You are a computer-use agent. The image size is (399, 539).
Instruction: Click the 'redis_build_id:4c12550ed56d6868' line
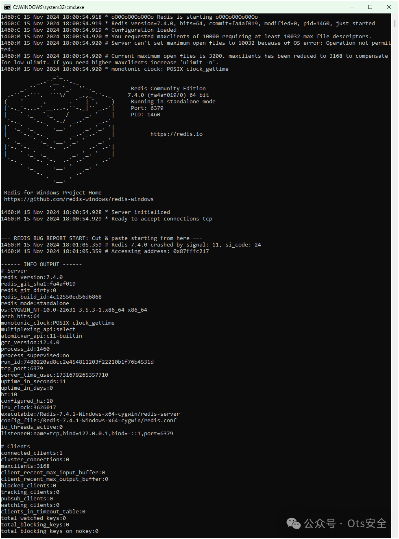click(51, 297)
